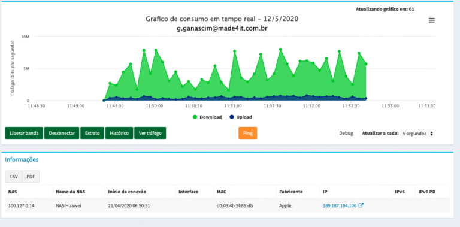Image resolution: width=460 pixels, height=227 pixels.
Task: Click the last download data point on chart
Action: point(366,64)
